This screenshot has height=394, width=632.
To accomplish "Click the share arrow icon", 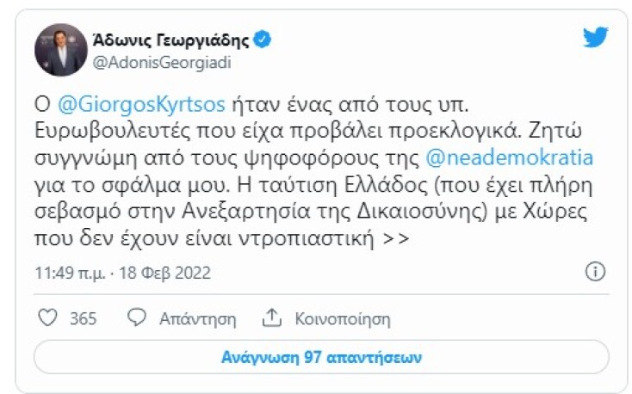I will pyautogui.click(x=272, y=318).
